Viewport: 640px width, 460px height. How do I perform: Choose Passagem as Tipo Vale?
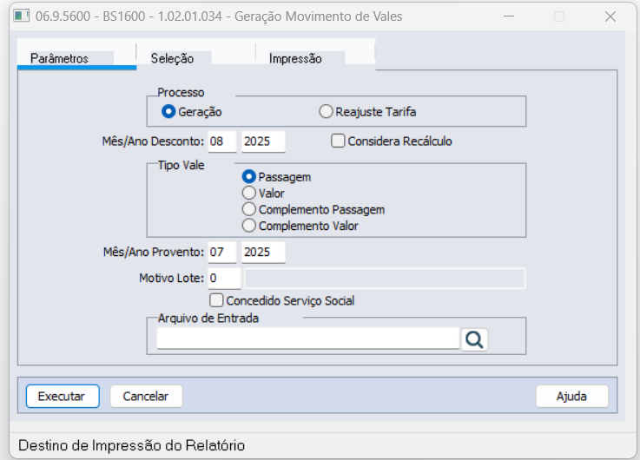coord(249,176)
